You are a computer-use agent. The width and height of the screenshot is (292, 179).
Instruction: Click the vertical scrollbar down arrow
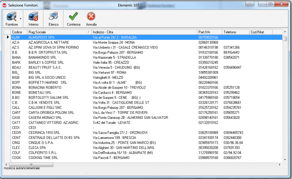285,160
